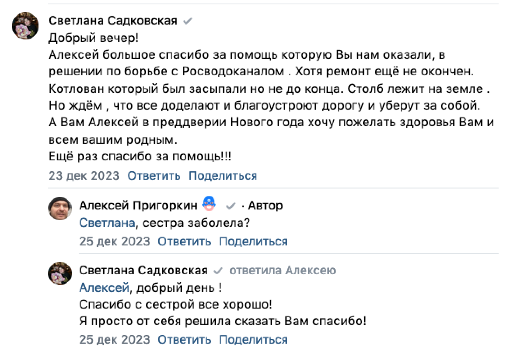The image size is (510, 362).
Task: Click the checkmark icon beside the top comment's author name
Action: click(187, 21)
